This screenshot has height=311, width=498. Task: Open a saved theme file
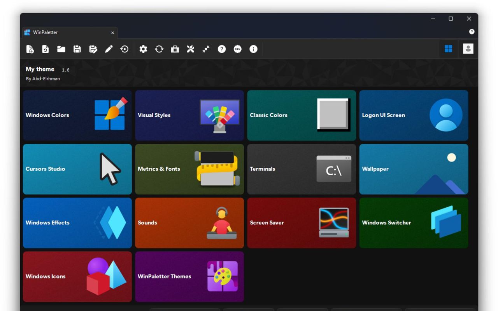pos(61,49)
